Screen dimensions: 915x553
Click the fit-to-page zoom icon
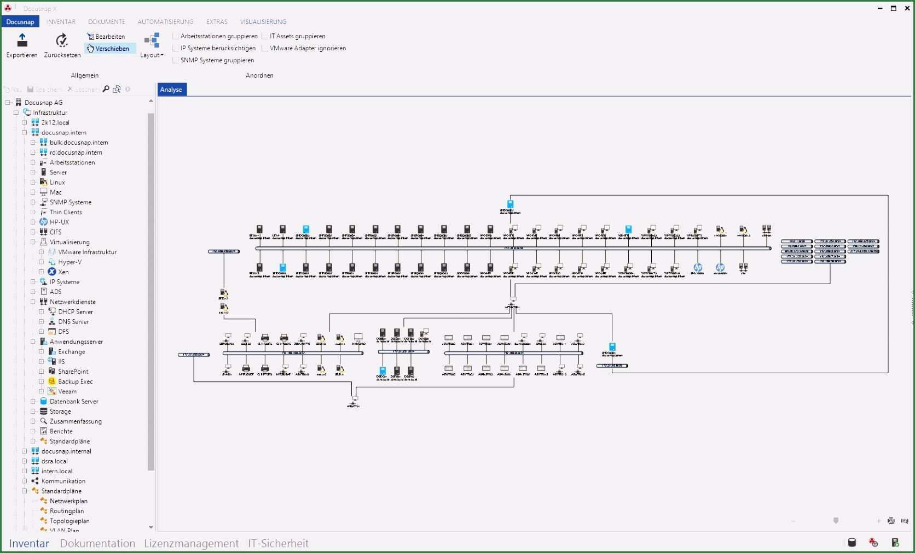[x=891, y=521]
